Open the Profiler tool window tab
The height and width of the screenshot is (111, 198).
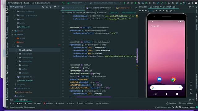(89, 103)
